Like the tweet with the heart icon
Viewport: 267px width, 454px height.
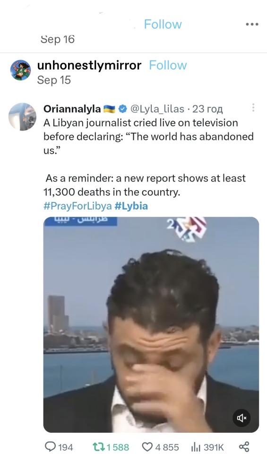click(x=147, y=446)
